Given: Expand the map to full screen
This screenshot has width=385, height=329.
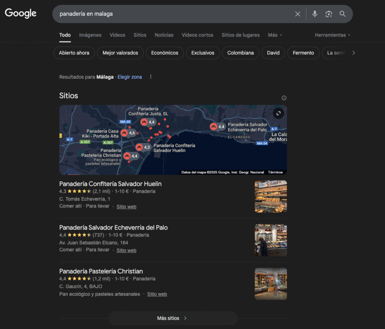Looking at the screenshot, I should pyautogui.click(x=279, y=113).
